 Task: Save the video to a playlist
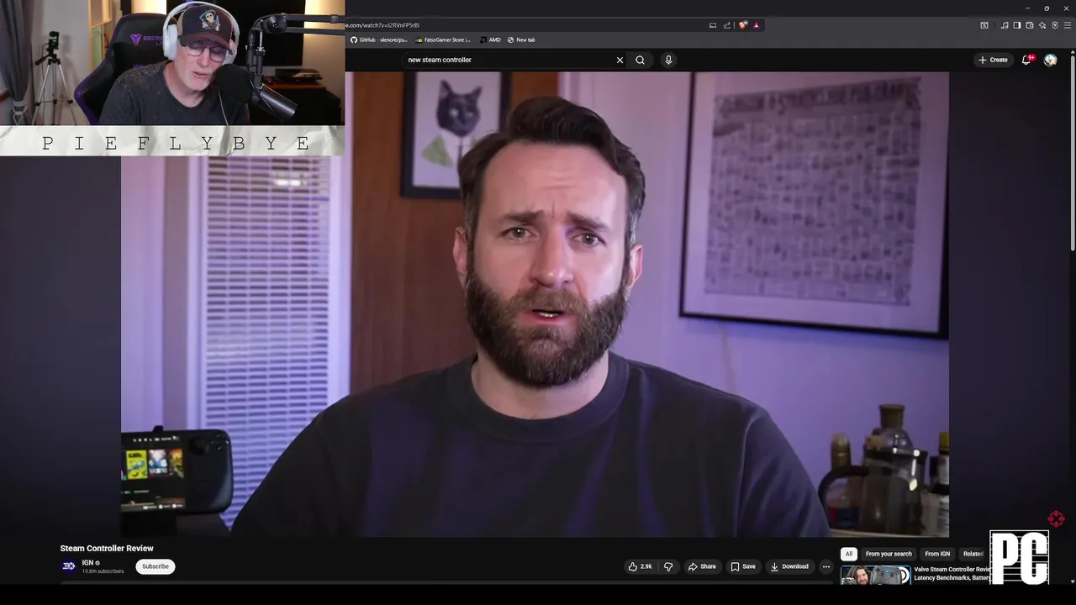743,566
